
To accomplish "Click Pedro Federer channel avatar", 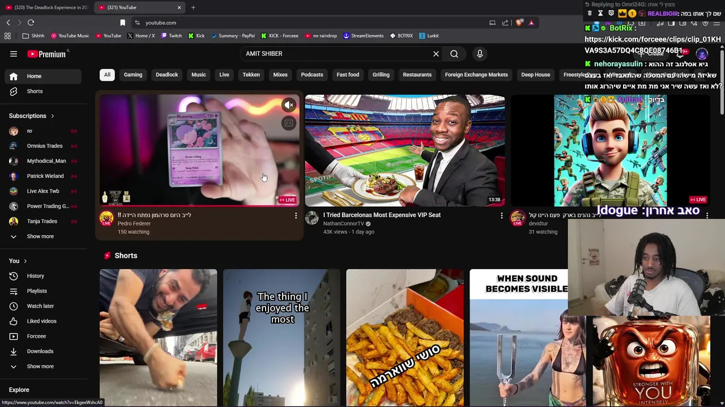I will [106, 219].
